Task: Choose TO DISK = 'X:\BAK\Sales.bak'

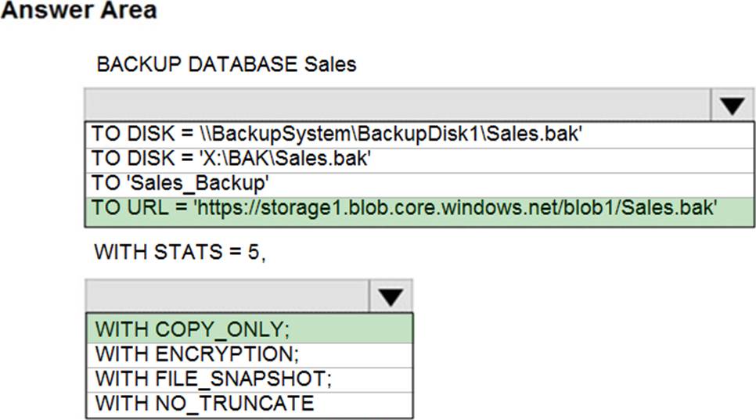Action: [x=231, y=159]
